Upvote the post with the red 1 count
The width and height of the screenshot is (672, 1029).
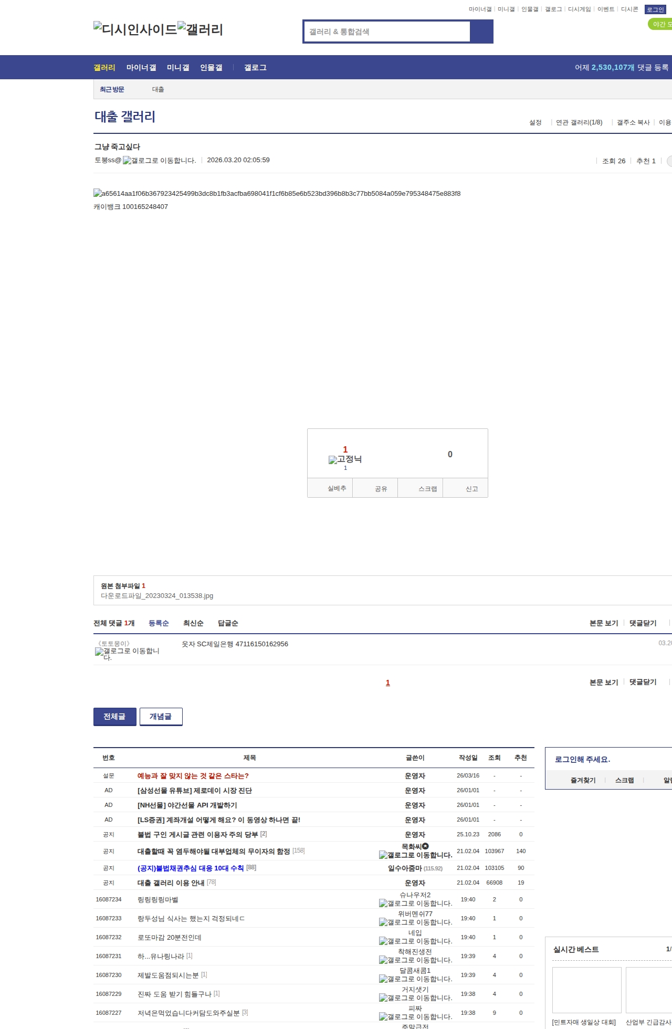(345, 450)
